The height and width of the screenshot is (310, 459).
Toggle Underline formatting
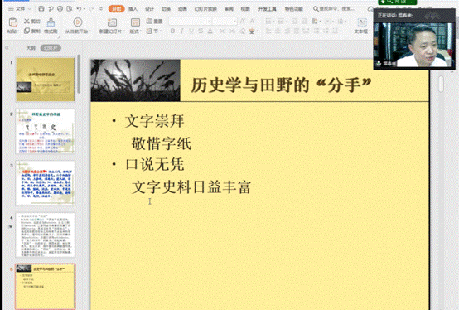[191, 31]
